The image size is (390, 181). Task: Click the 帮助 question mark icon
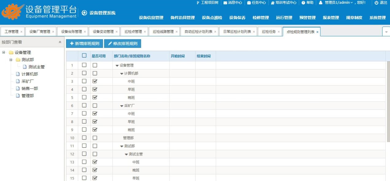(303, 3)
